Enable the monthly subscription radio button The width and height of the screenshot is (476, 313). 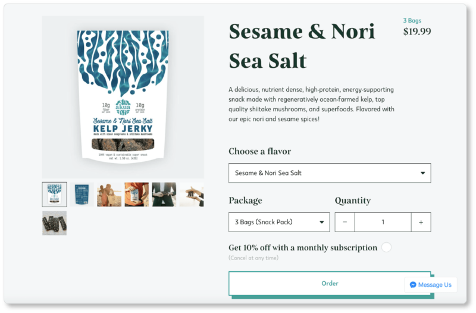(x=386, y=248)
